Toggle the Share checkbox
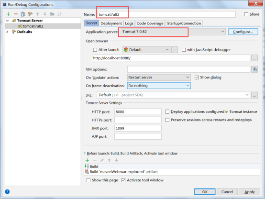The image size is (265, 199). click(246, 14)
